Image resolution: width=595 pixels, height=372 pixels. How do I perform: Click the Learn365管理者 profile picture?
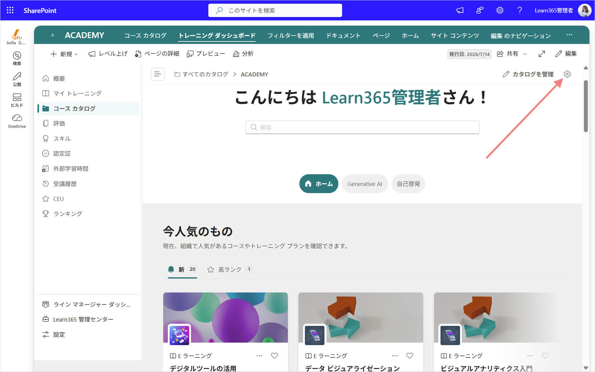pos(584,10)
